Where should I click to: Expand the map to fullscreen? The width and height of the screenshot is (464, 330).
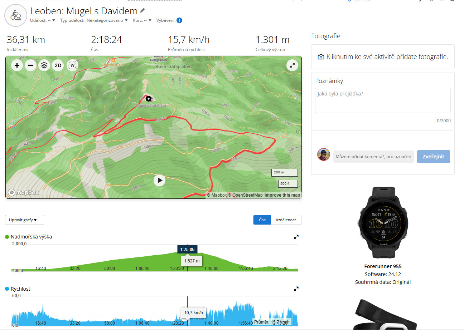[x=293, y=65]
